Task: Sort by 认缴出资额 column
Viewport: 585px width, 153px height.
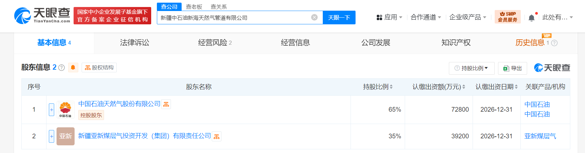Action: pyautogui.click(x=438, y=87)
